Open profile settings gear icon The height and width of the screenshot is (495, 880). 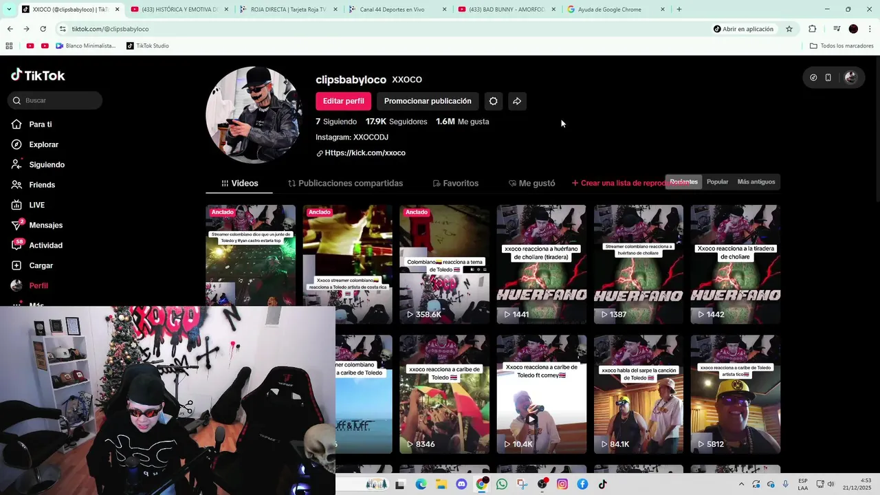(x=493, y=101)
